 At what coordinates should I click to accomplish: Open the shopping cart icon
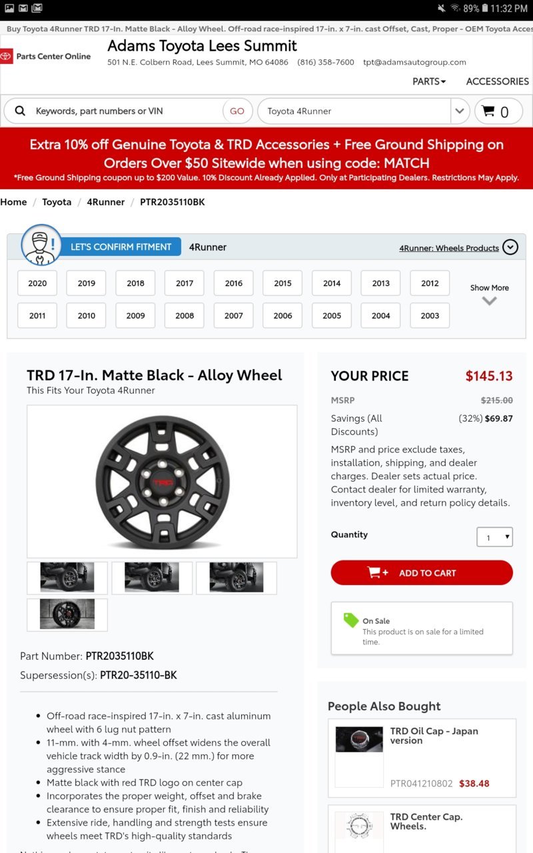coord(498,111)
